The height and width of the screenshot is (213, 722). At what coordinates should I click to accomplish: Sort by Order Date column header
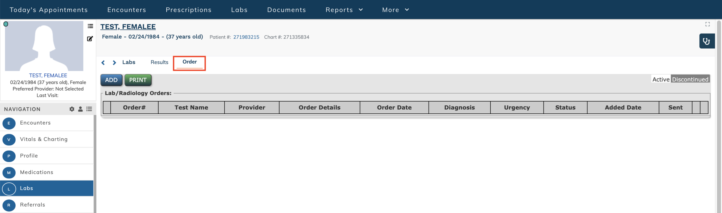394,107
